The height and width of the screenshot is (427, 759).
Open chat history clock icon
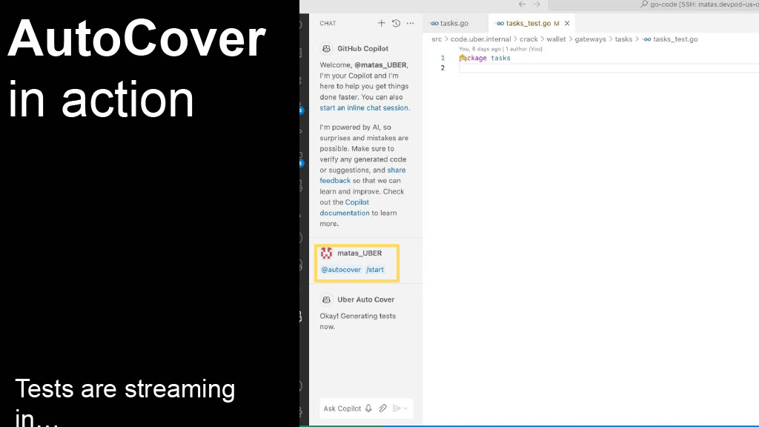tap(396, 23)
